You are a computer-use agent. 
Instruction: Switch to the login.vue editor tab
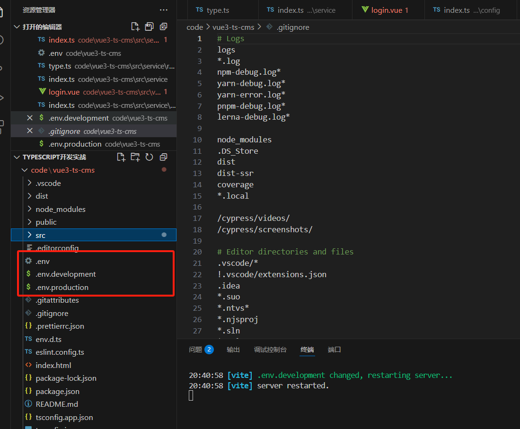[x=388, y=10]
